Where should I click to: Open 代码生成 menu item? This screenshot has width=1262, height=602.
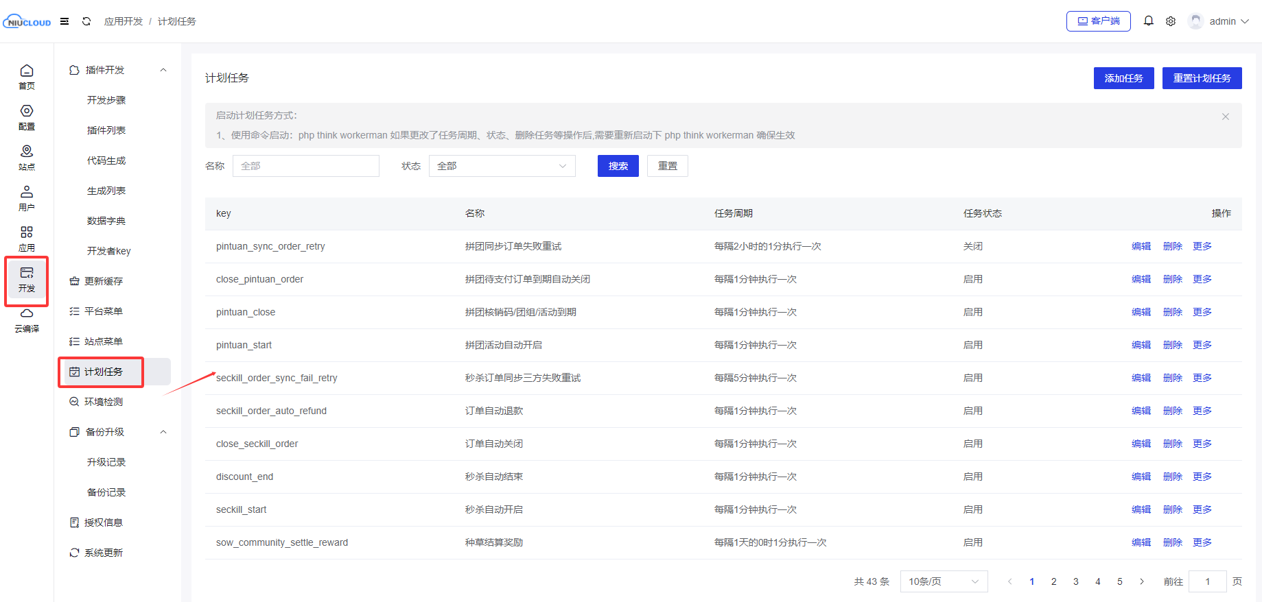click(106, 160)
